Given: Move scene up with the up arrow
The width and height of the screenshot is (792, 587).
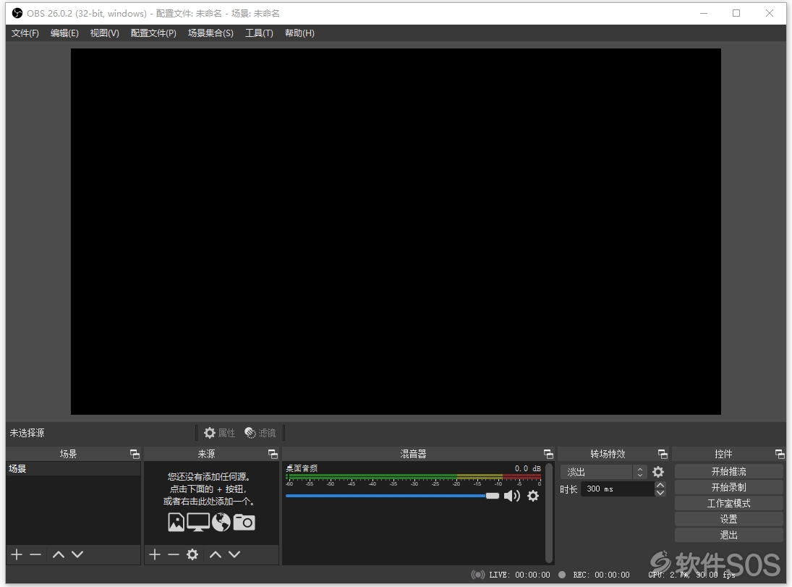Looking at the screenshot, I should coord(59,554).
